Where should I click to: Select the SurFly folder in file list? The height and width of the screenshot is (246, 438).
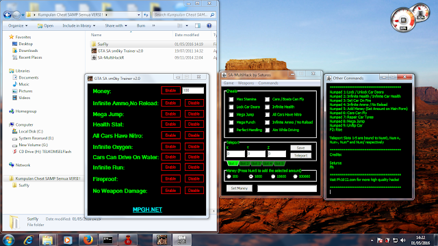[x=103, y=44]
